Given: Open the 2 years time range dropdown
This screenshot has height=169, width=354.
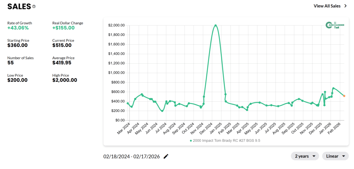Looking at the screenshot, I should (x=305, y=156).
